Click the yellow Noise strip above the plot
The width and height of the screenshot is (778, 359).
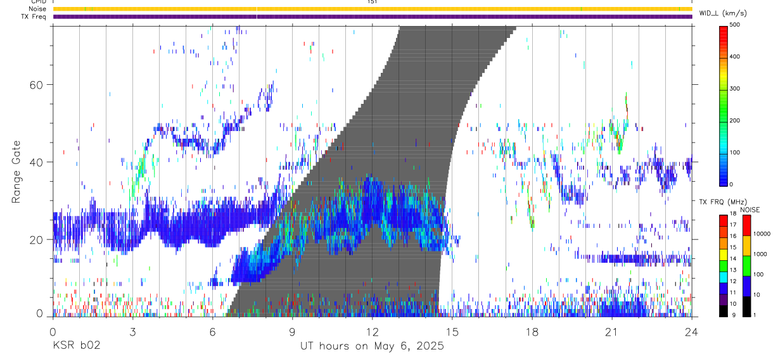[x=373, y=9]
